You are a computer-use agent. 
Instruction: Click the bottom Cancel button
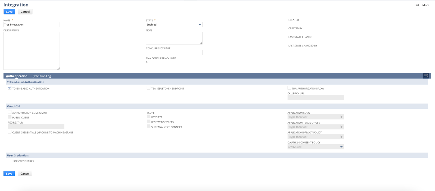coord(25,174)
